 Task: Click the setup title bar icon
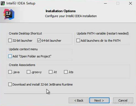[3, 3]
